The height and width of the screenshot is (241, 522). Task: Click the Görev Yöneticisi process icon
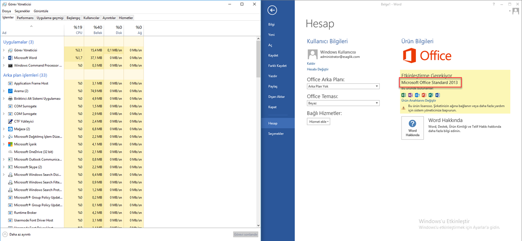pyautogui.click(x=10, y=50)
